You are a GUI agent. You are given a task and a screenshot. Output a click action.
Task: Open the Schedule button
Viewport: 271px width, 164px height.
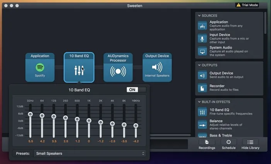click(x=229, y=144)
